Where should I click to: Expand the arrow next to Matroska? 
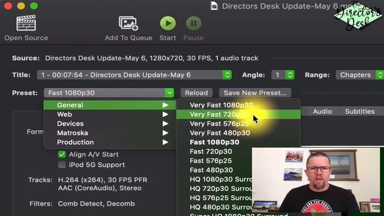point(166,133)
